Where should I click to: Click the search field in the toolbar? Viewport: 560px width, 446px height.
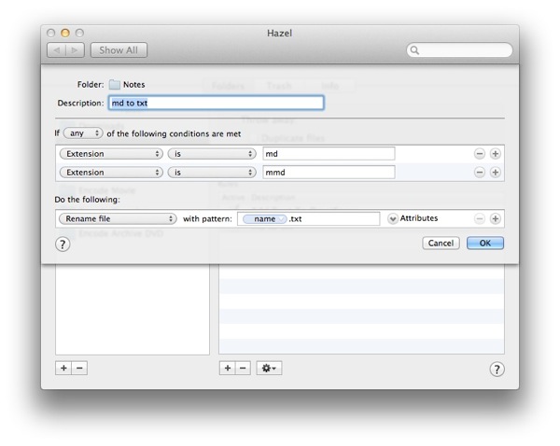point(459,50)
